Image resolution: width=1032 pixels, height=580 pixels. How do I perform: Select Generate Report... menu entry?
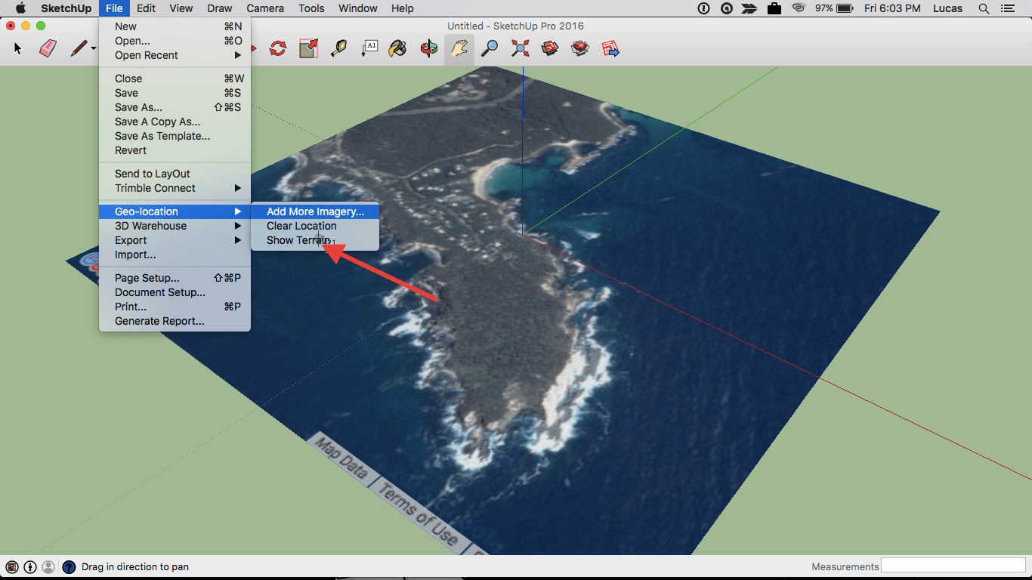coord(175,321)
